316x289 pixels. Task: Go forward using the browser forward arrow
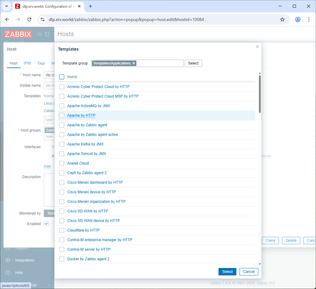pyautogui.click(x=18, y=19)
